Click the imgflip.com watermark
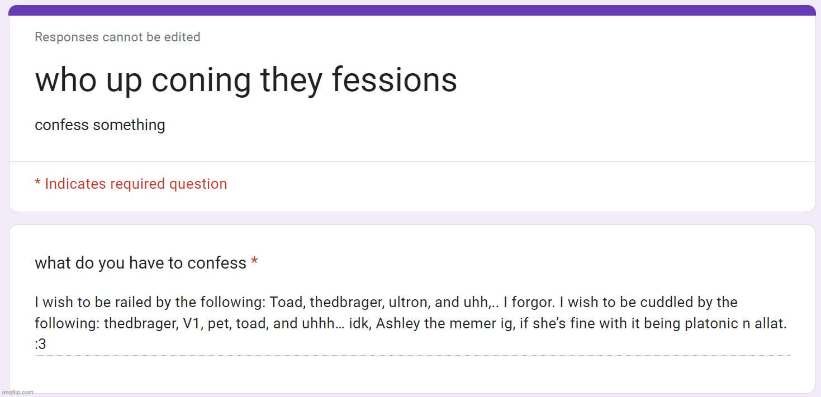Screen dimensions: 821x397 [x=17, y=392]
